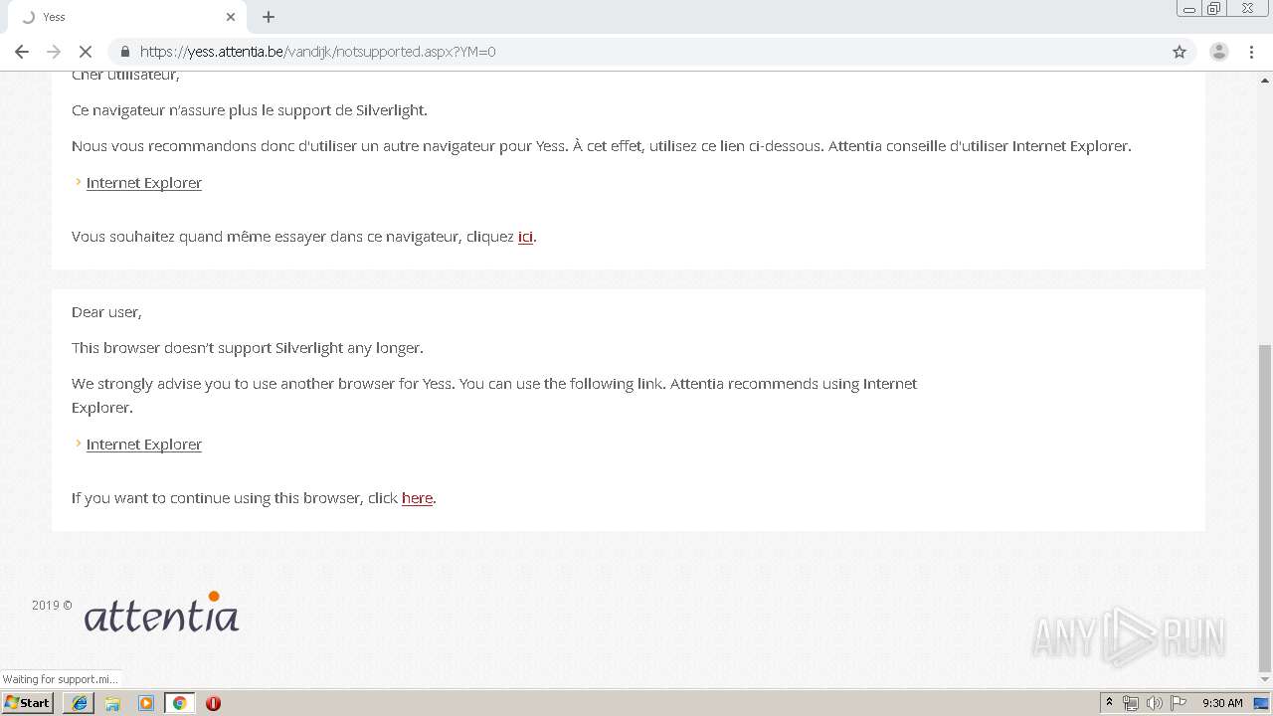Image resolution: width=1273 pixels, height=716 pixels.
Task: Open the Chrome profile avatar
Action: 1218,52
